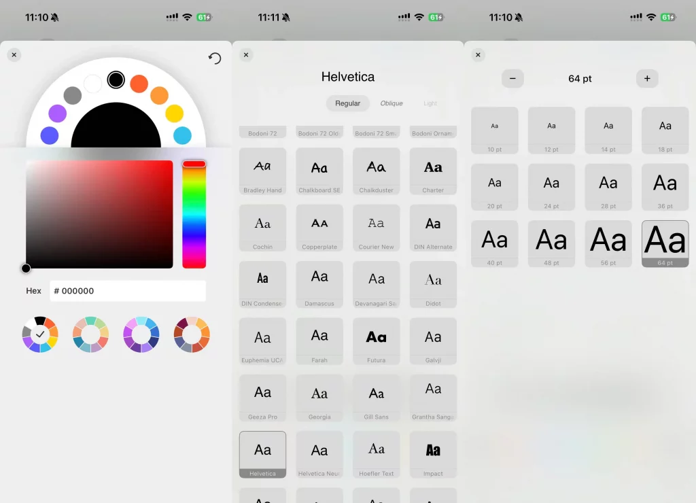The width and height of the screenshot is (696, 503).
Task: Click inside the red saturation gradient square
Action: coord(99,214)
